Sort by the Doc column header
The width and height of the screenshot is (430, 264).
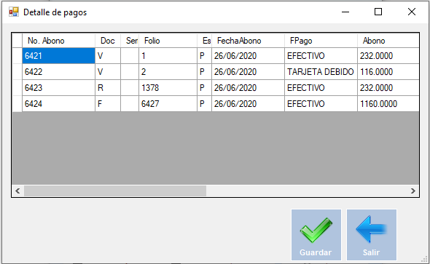pyautogui.click(x=108, y=41)
